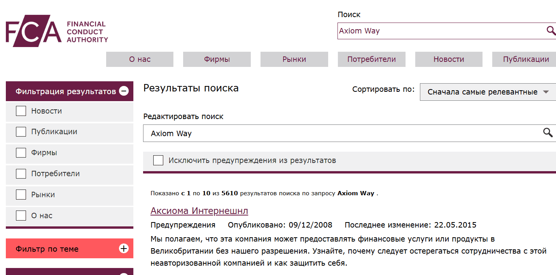The height and width of the screenshot is (275, 556).
Task: Check the Публикации filter checkbox
Action: click(x=21, y=131)
